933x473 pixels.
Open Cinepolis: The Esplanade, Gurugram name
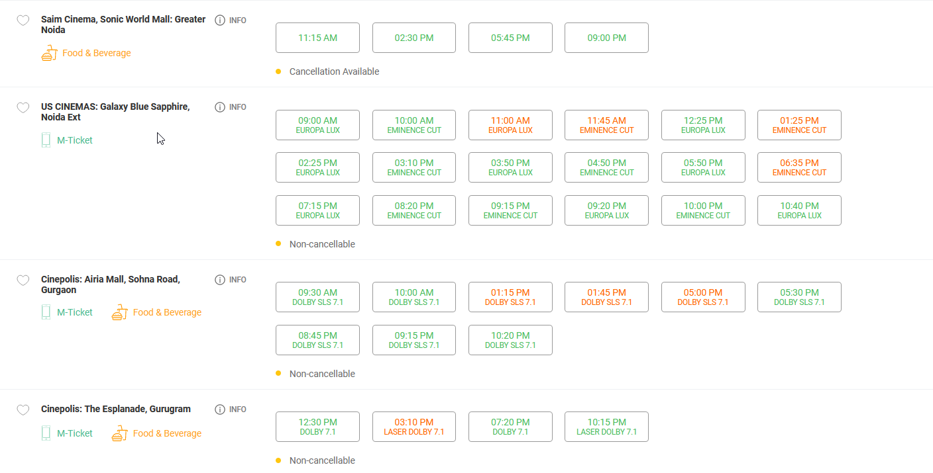[x=116, y=409]
